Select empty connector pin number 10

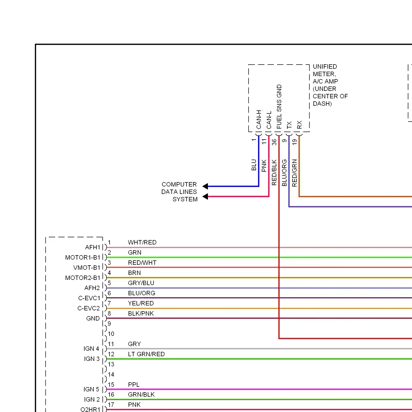[x=111, y=334]
